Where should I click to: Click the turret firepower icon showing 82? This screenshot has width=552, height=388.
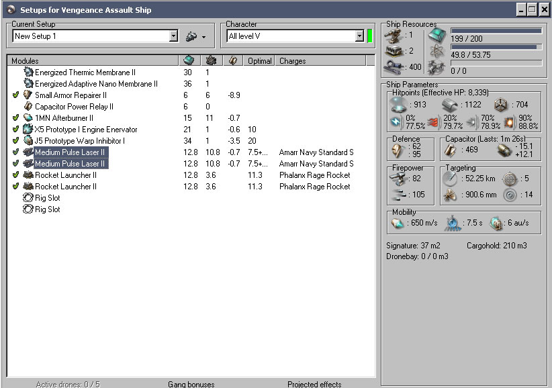(x=398, y=179)
